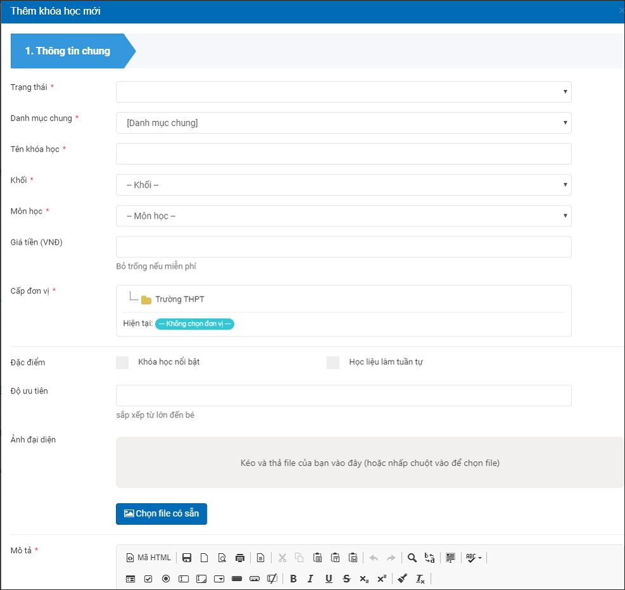This screenshot has width=625, height=590.
Task: Open the spell checker dropdown in editor
Action: (x=474, y=558)
